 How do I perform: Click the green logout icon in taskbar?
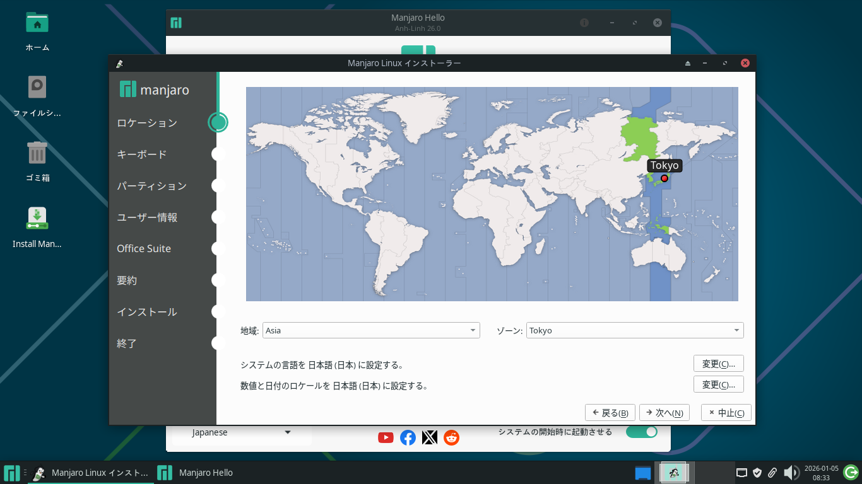coord(851,472)
